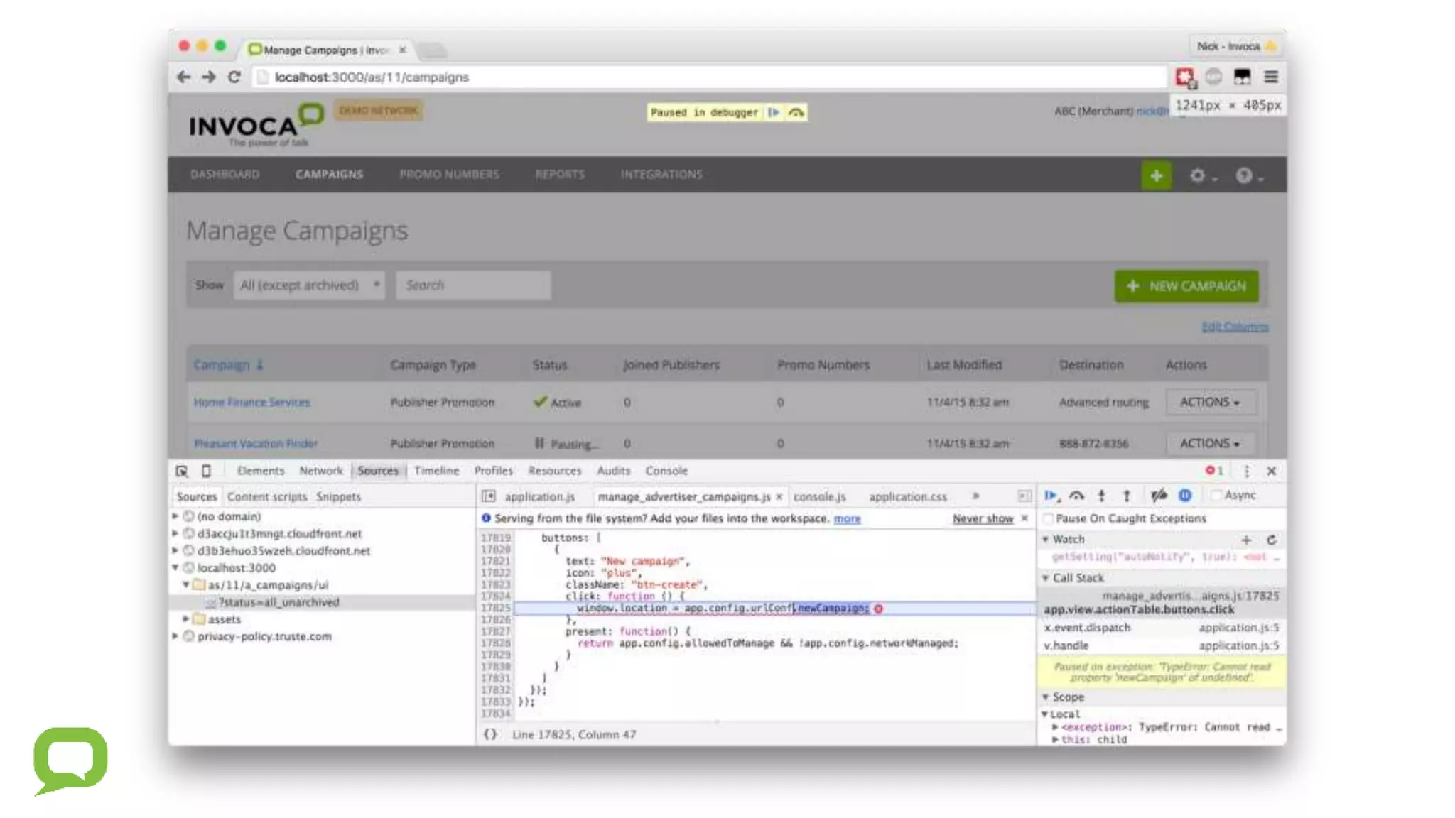The height and width of the screenshot is (818, 1455).
Task: Switch to the Elements panel
Action: click(261, 471)
